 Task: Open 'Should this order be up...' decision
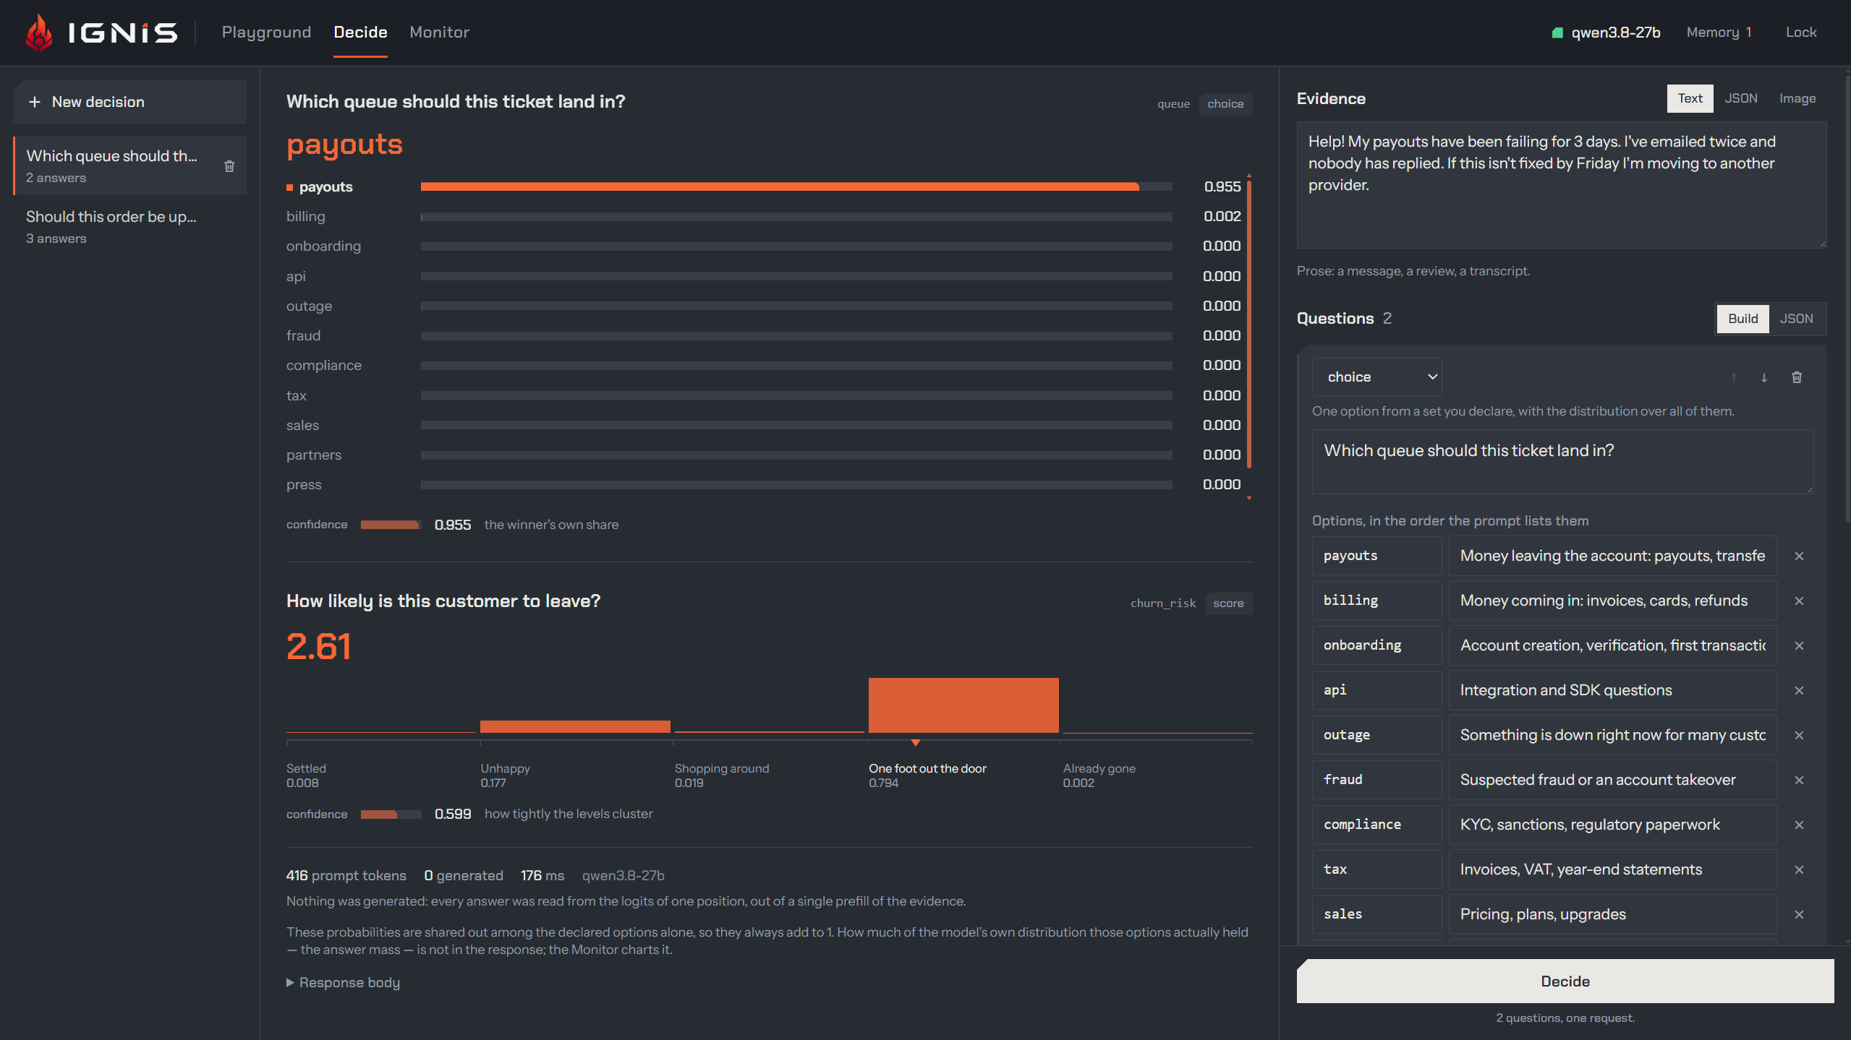tap(130, 227)
